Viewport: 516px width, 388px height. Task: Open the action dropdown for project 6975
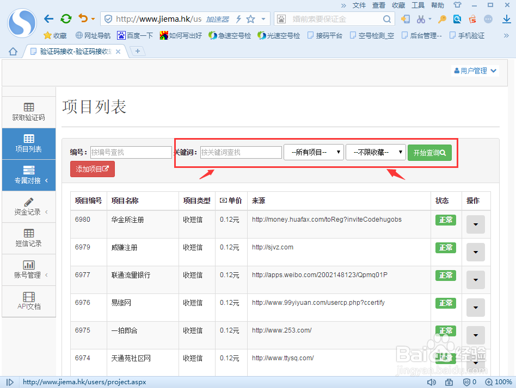tap(476, 335)
